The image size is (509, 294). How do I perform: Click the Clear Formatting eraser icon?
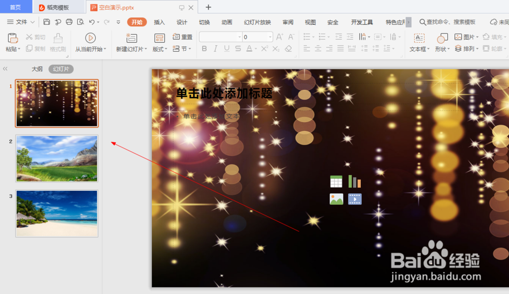[x=288, y=49]
